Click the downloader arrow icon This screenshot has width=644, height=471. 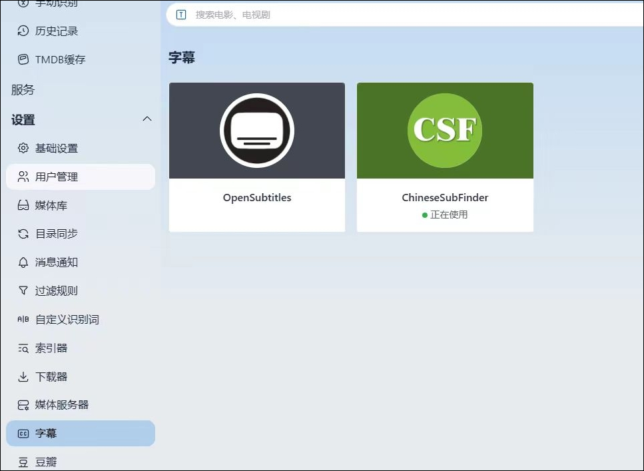click(23, 377)
